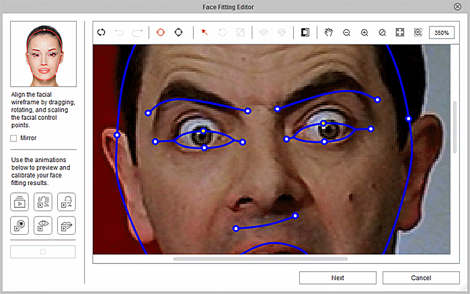Viewport: 470px width, 294px height.
Task: Select the black face detail points icon
Action: (x=178, y=32)
